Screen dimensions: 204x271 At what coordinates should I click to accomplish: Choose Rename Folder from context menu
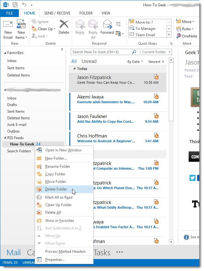[x=64, y=167]
